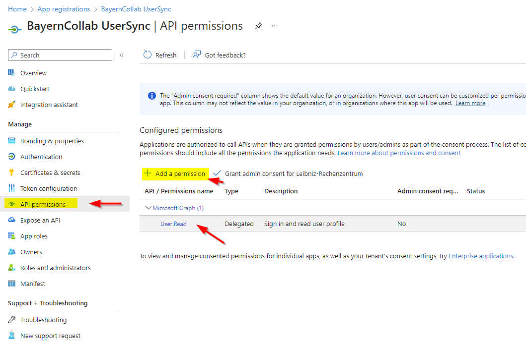Open the Overview menu item
526x344 pixels.
click(33, 73)
